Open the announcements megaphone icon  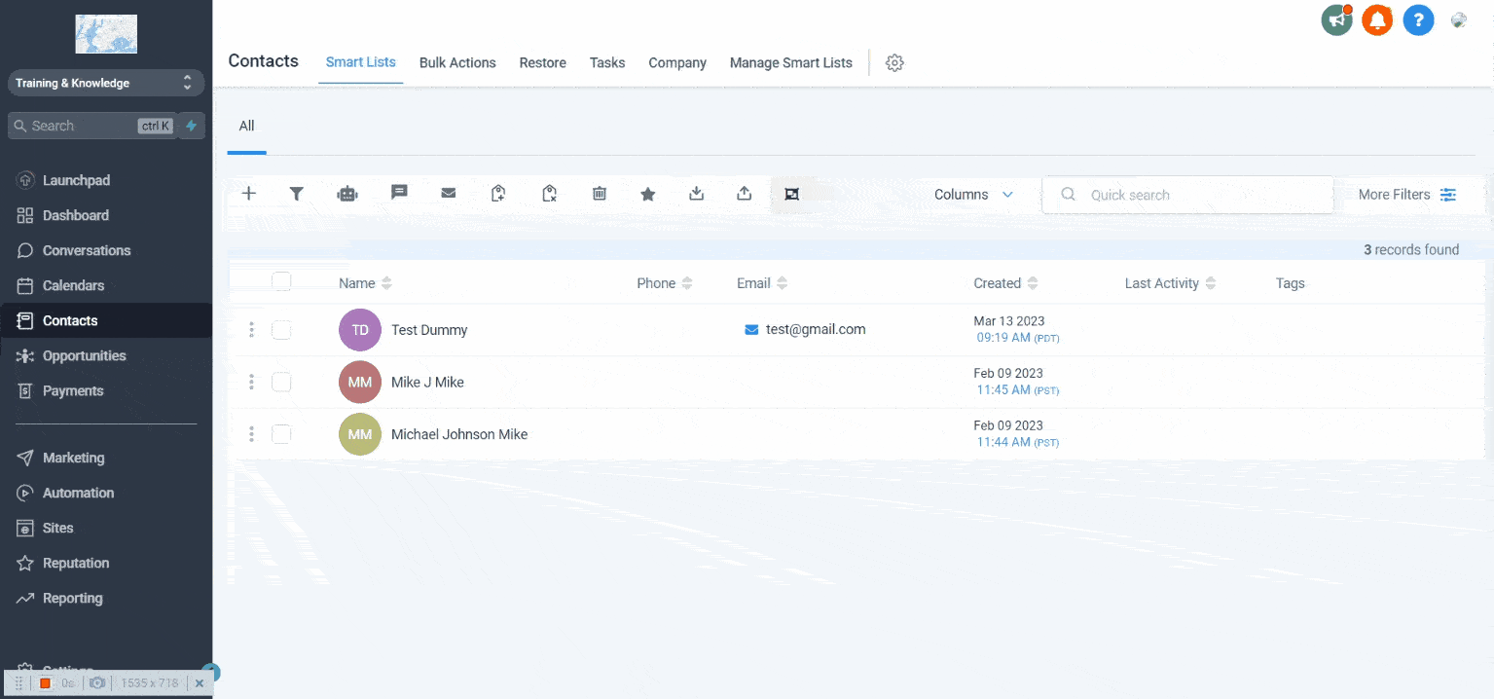click(x=1337, y=19)
